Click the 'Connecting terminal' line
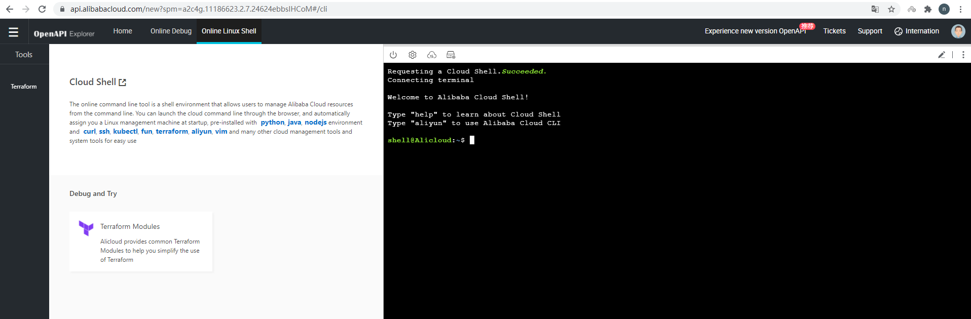The height and width of the screenshot is (319, 971). [x=431, y=80]
